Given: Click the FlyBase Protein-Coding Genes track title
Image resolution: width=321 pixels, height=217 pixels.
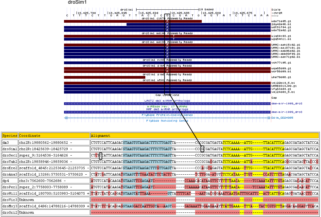Looking at the screenshot, I should click(x=167, y=115).
